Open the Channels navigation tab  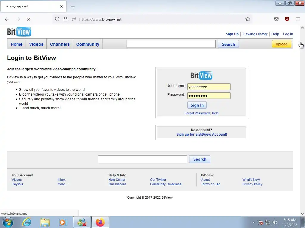point(60,44)
